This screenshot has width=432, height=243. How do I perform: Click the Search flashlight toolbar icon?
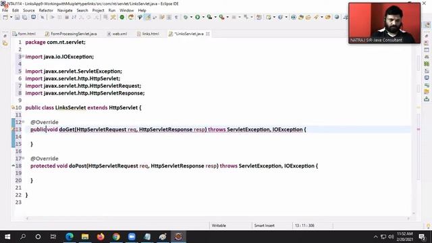(x=316, y=17)
